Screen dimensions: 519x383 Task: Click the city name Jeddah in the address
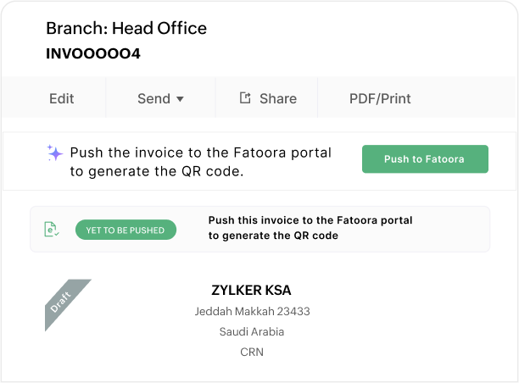[x=211, y=311]
